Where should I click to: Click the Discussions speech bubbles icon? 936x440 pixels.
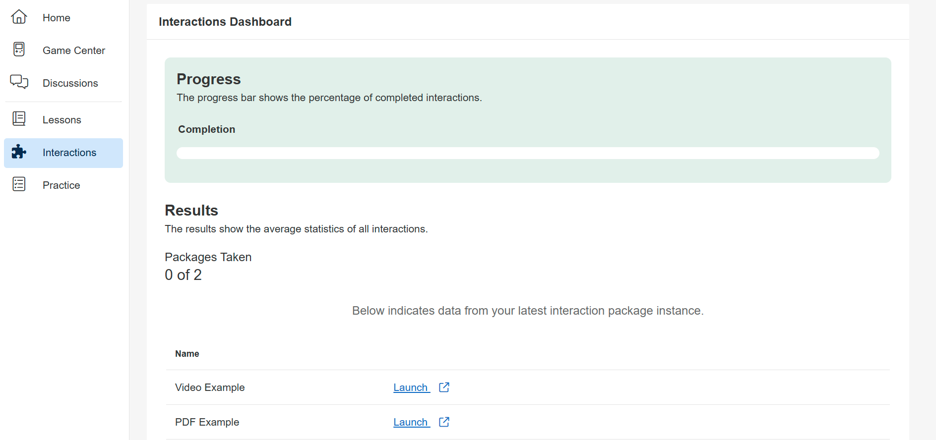19,82
